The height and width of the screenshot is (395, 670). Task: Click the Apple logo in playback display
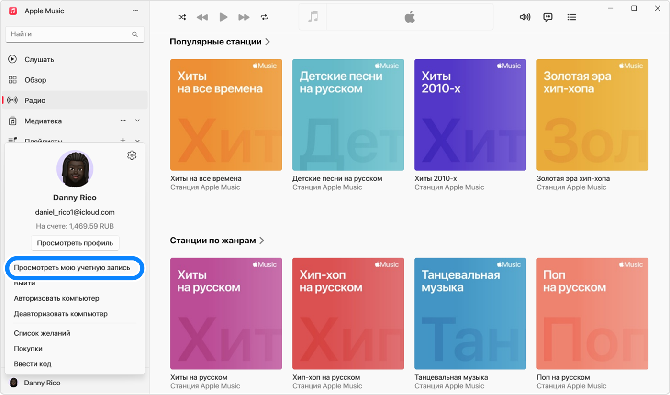coord(410,18)
